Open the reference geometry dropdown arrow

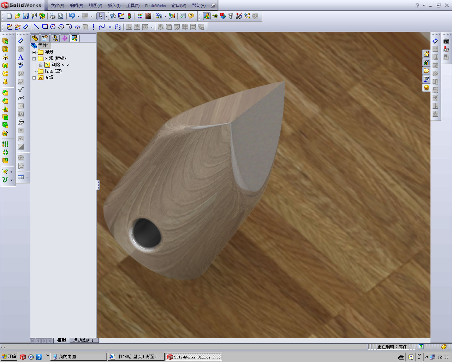11,172
